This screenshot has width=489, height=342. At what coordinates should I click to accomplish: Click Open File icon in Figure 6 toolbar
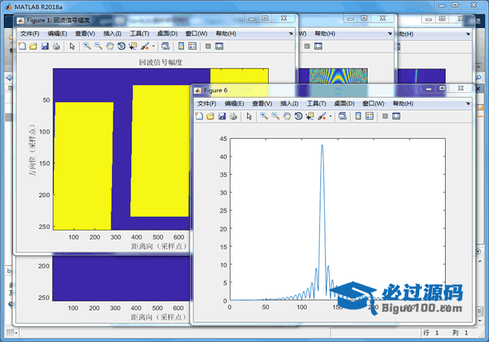click(x=210, y=116)
